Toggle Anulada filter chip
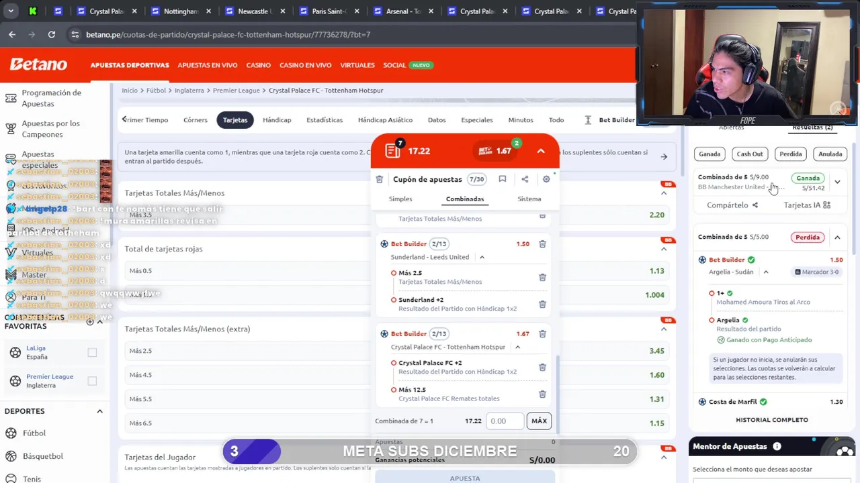Screen dimensions: 860x483 [830, 154]
